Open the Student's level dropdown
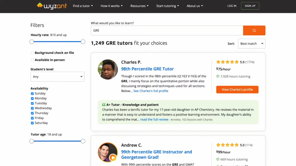 coord(57,77)
